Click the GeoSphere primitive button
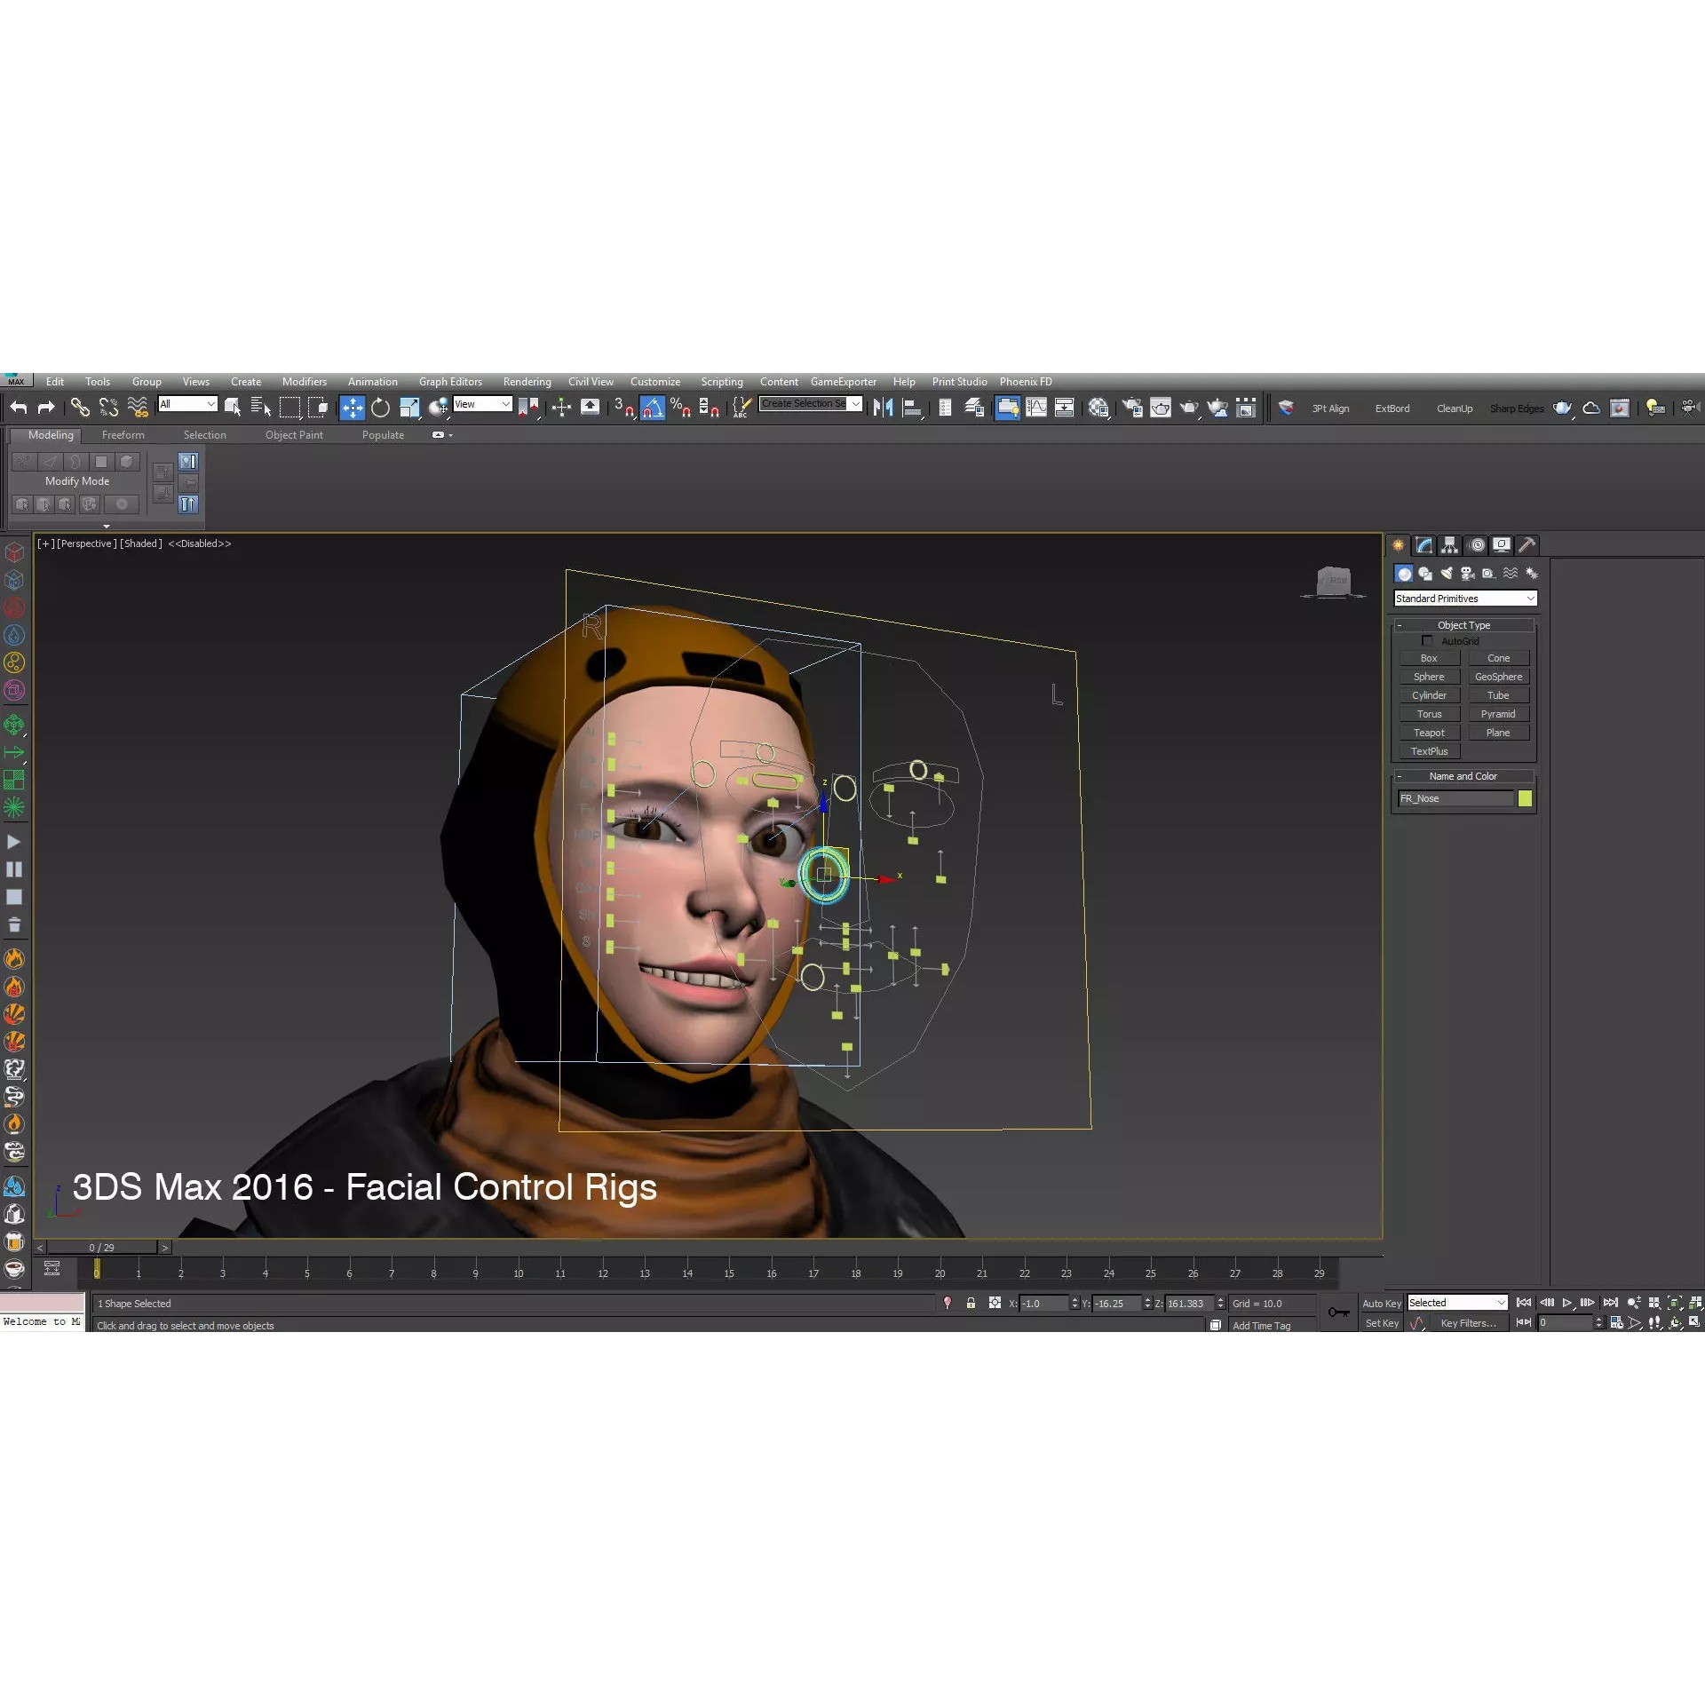This screenshot has width=1705, height=1705. pyautogui.click(x=1498, y=677)
